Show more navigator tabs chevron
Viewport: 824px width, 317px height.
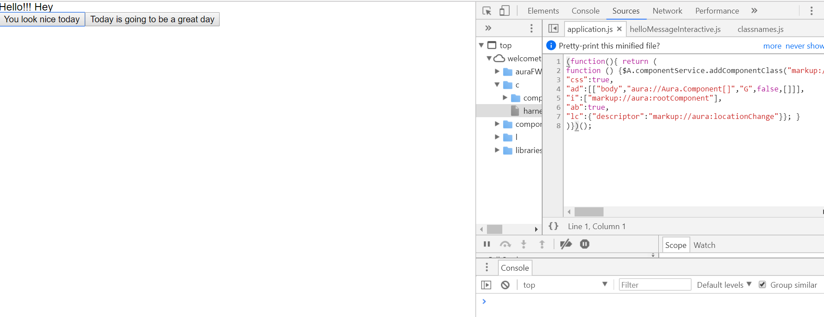click(x=488, y=28)
